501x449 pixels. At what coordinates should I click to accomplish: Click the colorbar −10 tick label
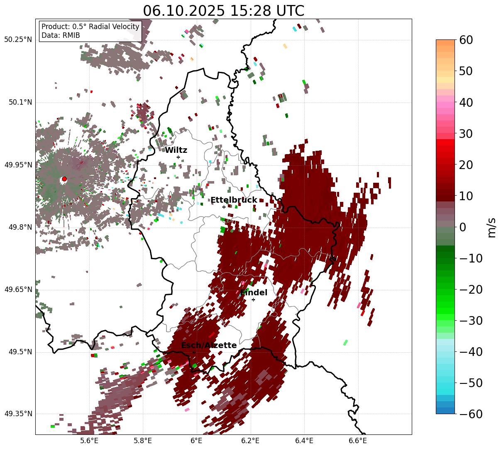click(471, 258)
